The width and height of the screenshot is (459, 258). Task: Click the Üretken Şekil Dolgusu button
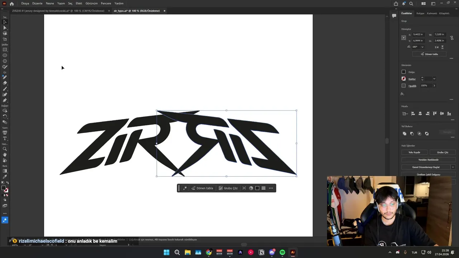tap(428, 175)
